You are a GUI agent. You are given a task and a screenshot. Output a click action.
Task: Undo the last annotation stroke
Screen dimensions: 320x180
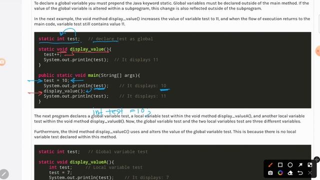click(x=300, y=173)
